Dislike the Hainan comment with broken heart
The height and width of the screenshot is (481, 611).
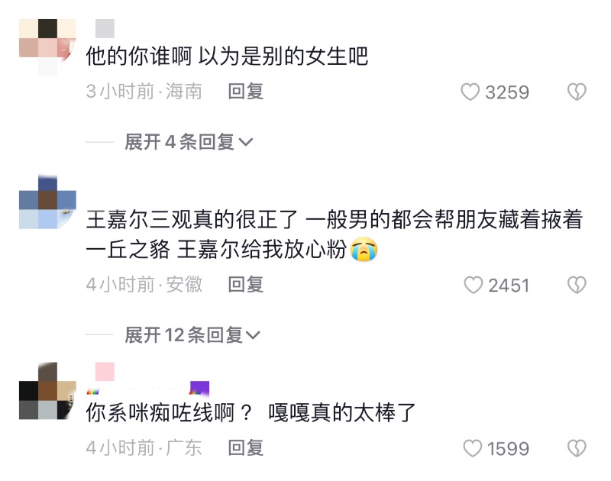coord(577,92)
